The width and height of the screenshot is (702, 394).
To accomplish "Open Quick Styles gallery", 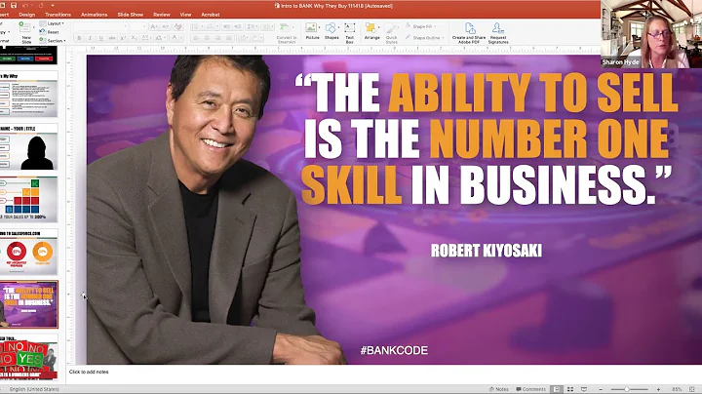I will [x=391, y=33].
